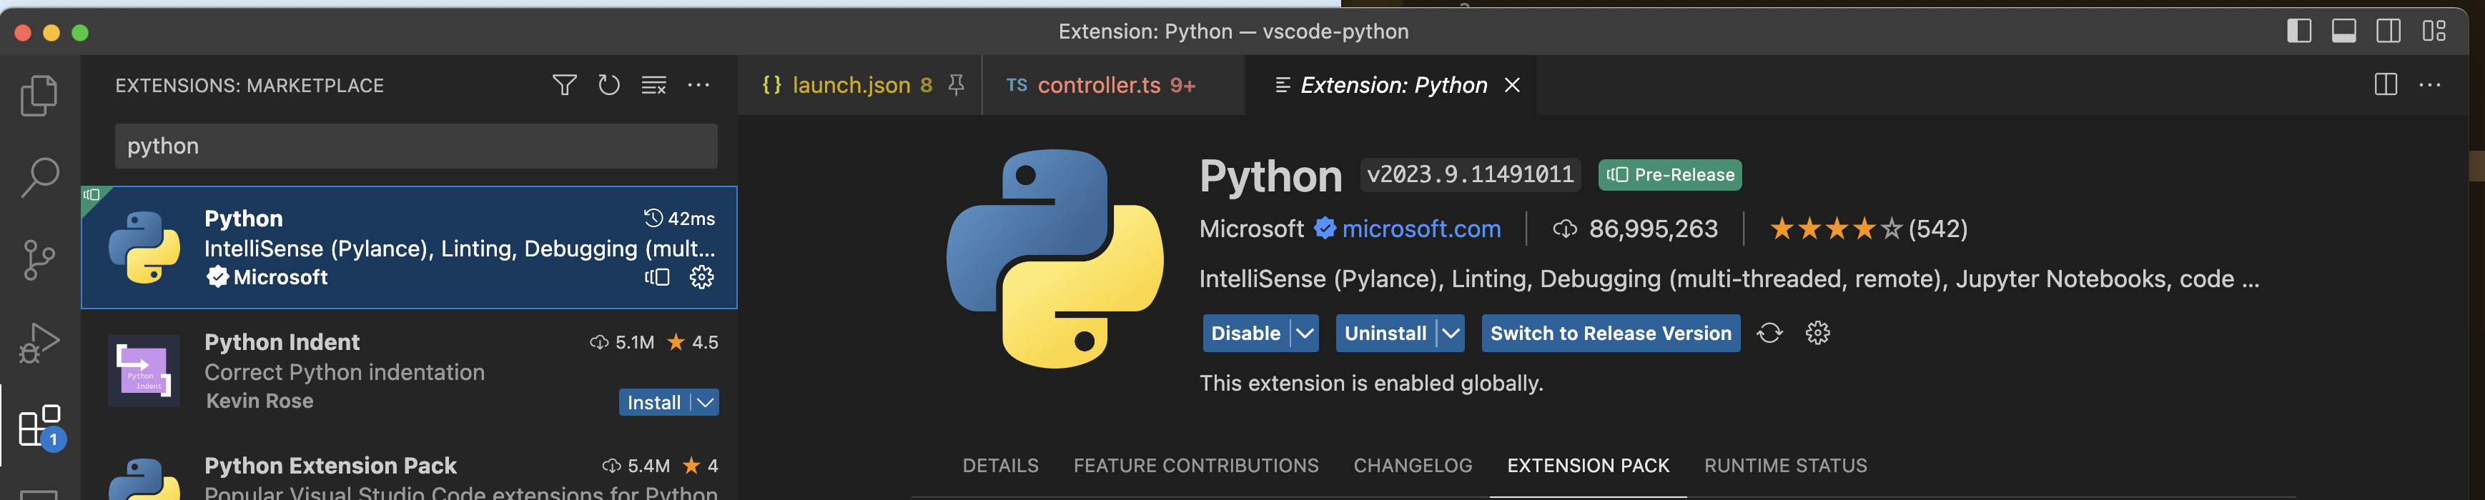
Task: Open the Changelog tab
Action: click(x=1412, y=465)
